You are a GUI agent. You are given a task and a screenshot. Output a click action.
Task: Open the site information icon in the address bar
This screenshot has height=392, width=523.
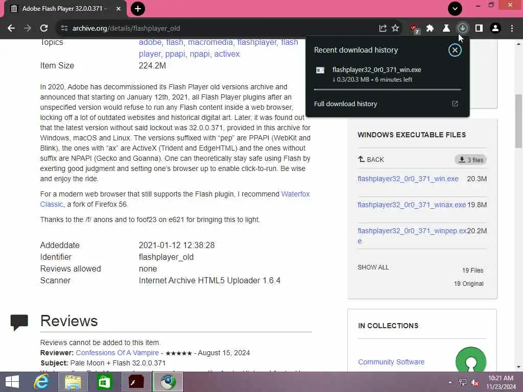point(64,29)
